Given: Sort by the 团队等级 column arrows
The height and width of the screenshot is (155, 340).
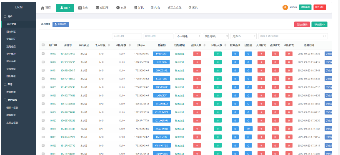Looking at the screenshot, I should (x=130, y=45).
